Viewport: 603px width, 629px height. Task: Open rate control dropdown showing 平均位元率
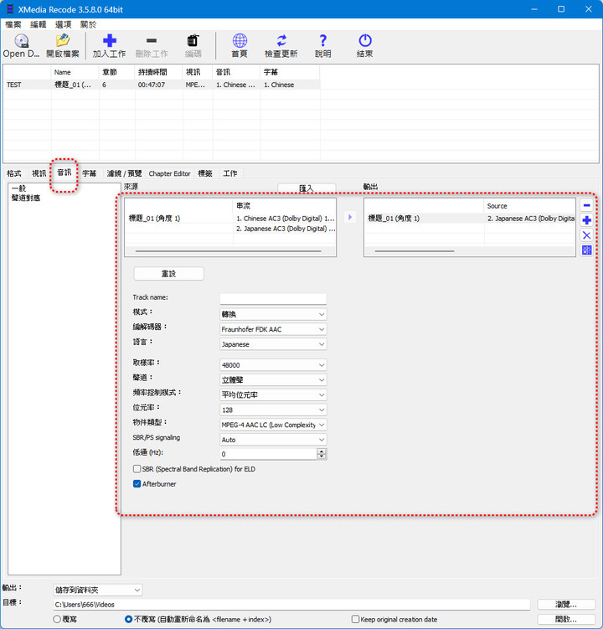tap(273, 394)
